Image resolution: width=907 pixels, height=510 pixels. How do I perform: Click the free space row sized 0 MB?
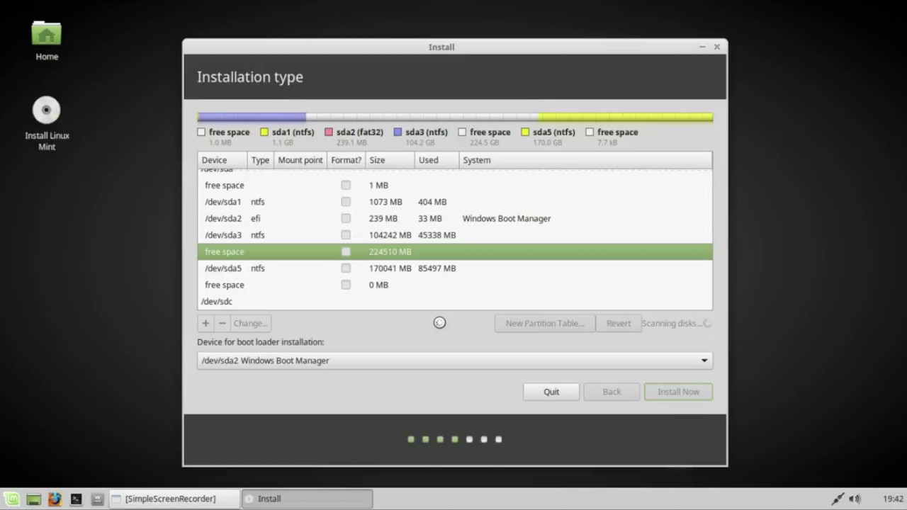[455, 285]
